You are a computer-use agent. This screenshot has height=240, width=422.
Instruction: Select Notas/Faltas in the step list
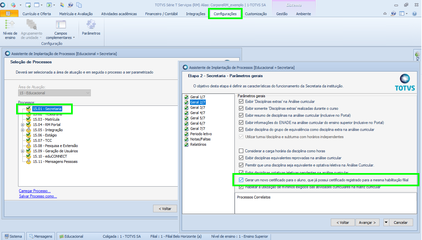200,139
